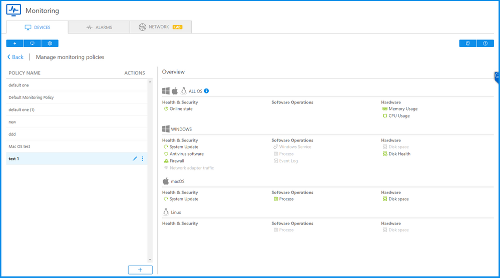Select the 'test 1' policy row
Screen dimensions: 500x278
pos(77,158)
